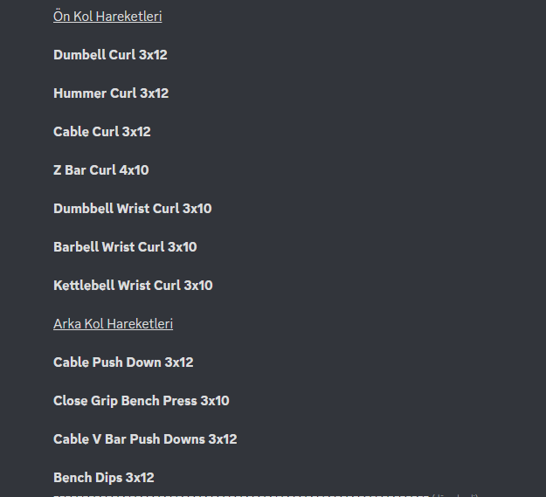The height and width of the screenshot is (497, 546).
Task: Select the Kettlebell Wrist Curl 3x10 text
Action: pyautogui.click(x=133, y=286)
